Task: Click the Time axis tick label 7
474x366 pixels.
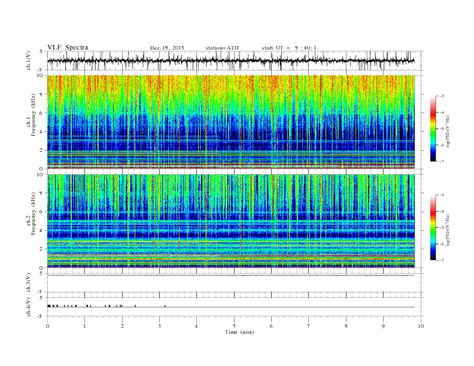Action: (x=309, y=326)
